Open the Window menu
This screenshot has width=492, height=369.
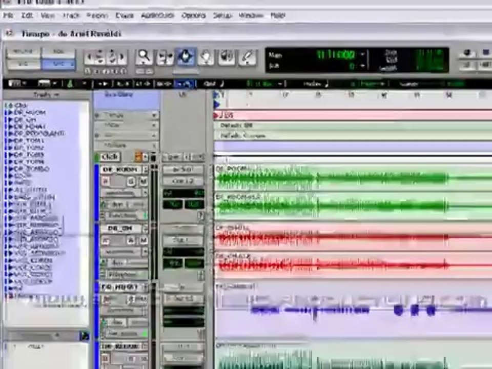251,15
